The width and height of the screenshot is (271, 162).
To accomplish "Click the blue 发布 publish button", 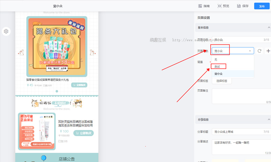I will click(262, 6).
